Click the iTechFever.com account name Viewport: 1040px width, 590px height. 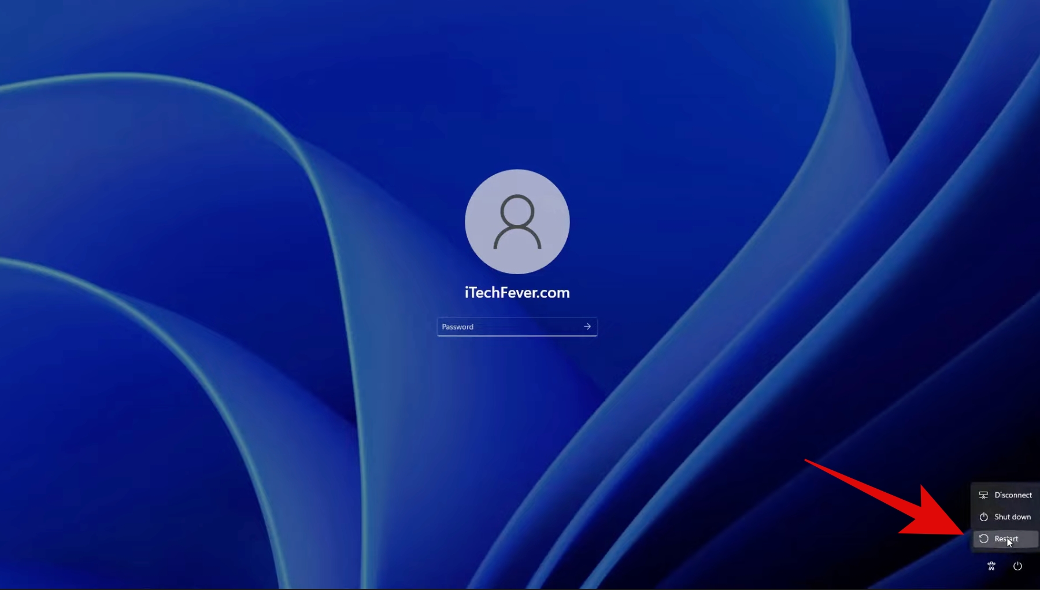point(517,293)
